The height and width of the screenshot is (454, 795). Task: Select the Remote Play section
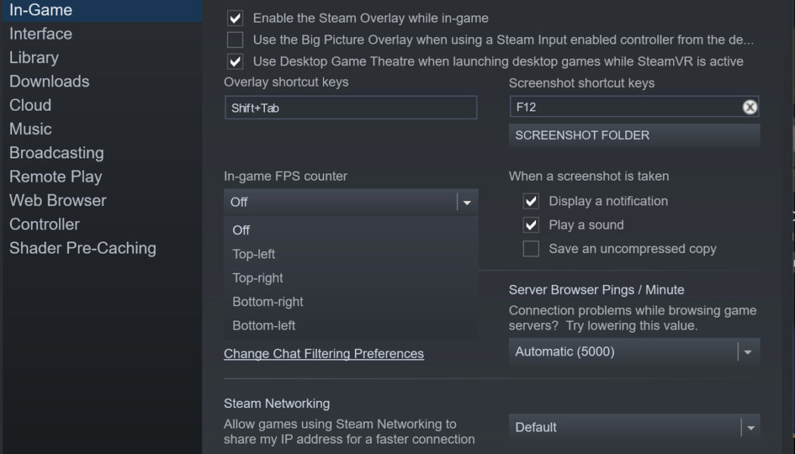55,176
